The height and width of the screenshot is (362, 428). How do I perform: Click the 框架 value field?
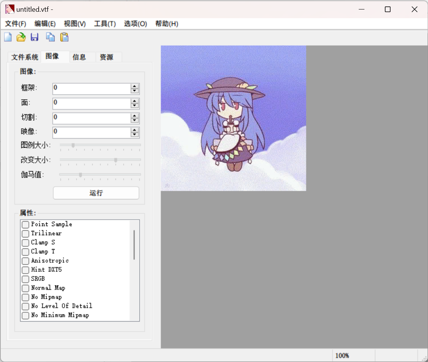click(x=92, y=89)
